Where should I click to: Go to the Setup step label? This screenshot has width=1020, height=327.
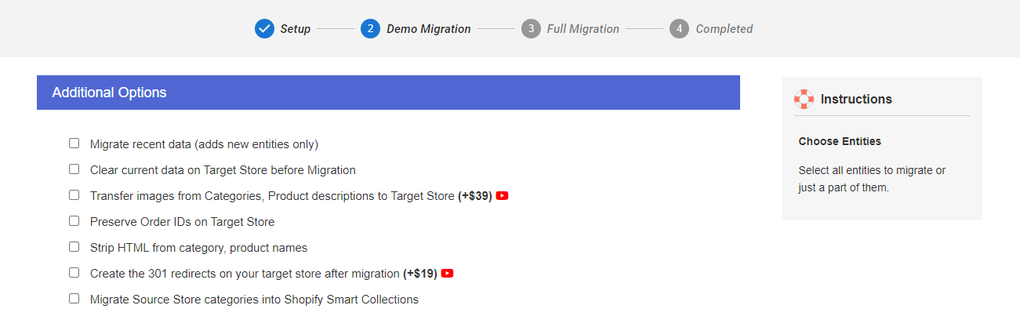(x=296, y=29)
